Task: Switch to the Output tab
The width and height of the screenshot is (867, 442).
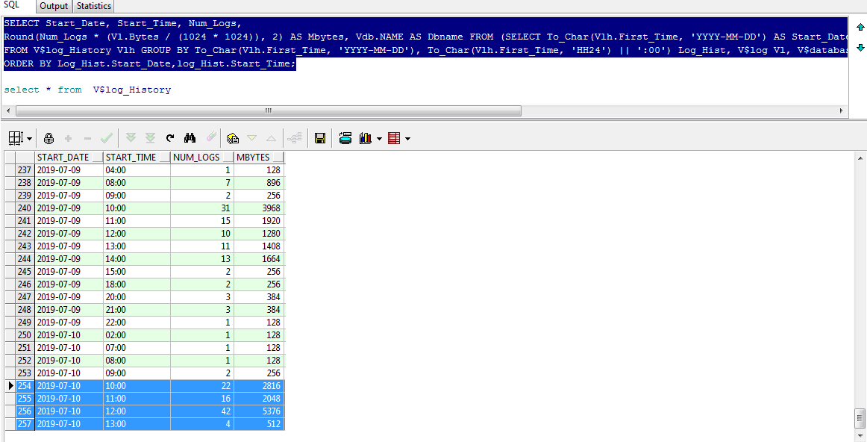Action: click(x=54, y=6)
